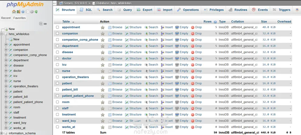
Task: Star the works_at table as favorite
Action: [x=103, y=127]
